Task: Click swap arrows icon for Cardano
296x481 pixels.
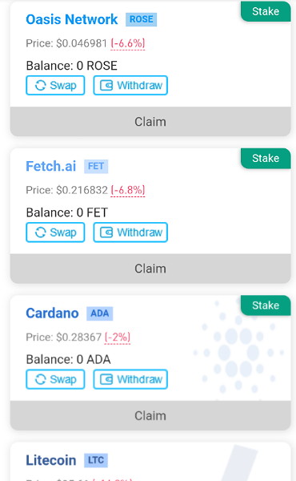Action: 41,379
